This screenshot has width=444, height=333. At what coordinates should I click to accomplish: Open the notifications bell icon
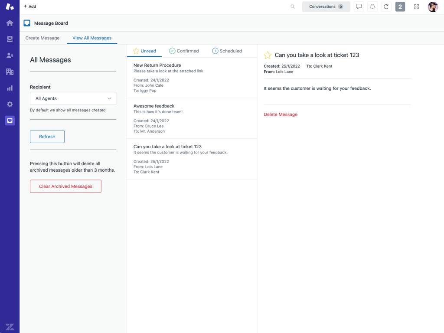372,7
